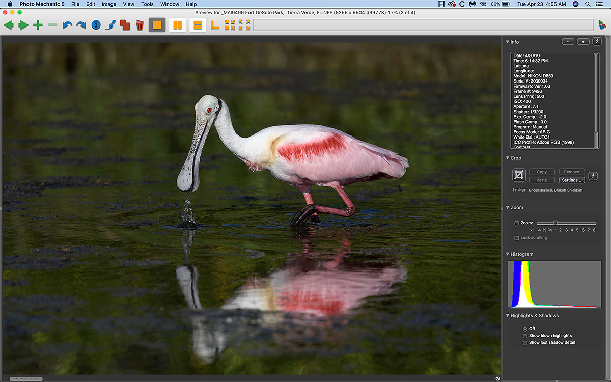Go to next photo with green right arrow
This screenshot has height=382, width=611.
click(23, 25)
